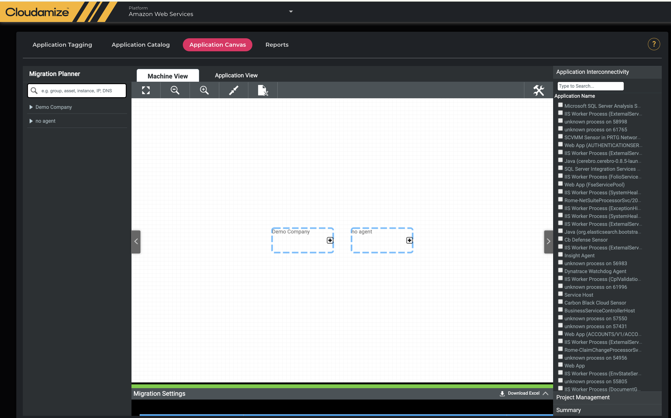
Task: Click the fit-to-screen expand icon
Action: click(x=146, y=90)
